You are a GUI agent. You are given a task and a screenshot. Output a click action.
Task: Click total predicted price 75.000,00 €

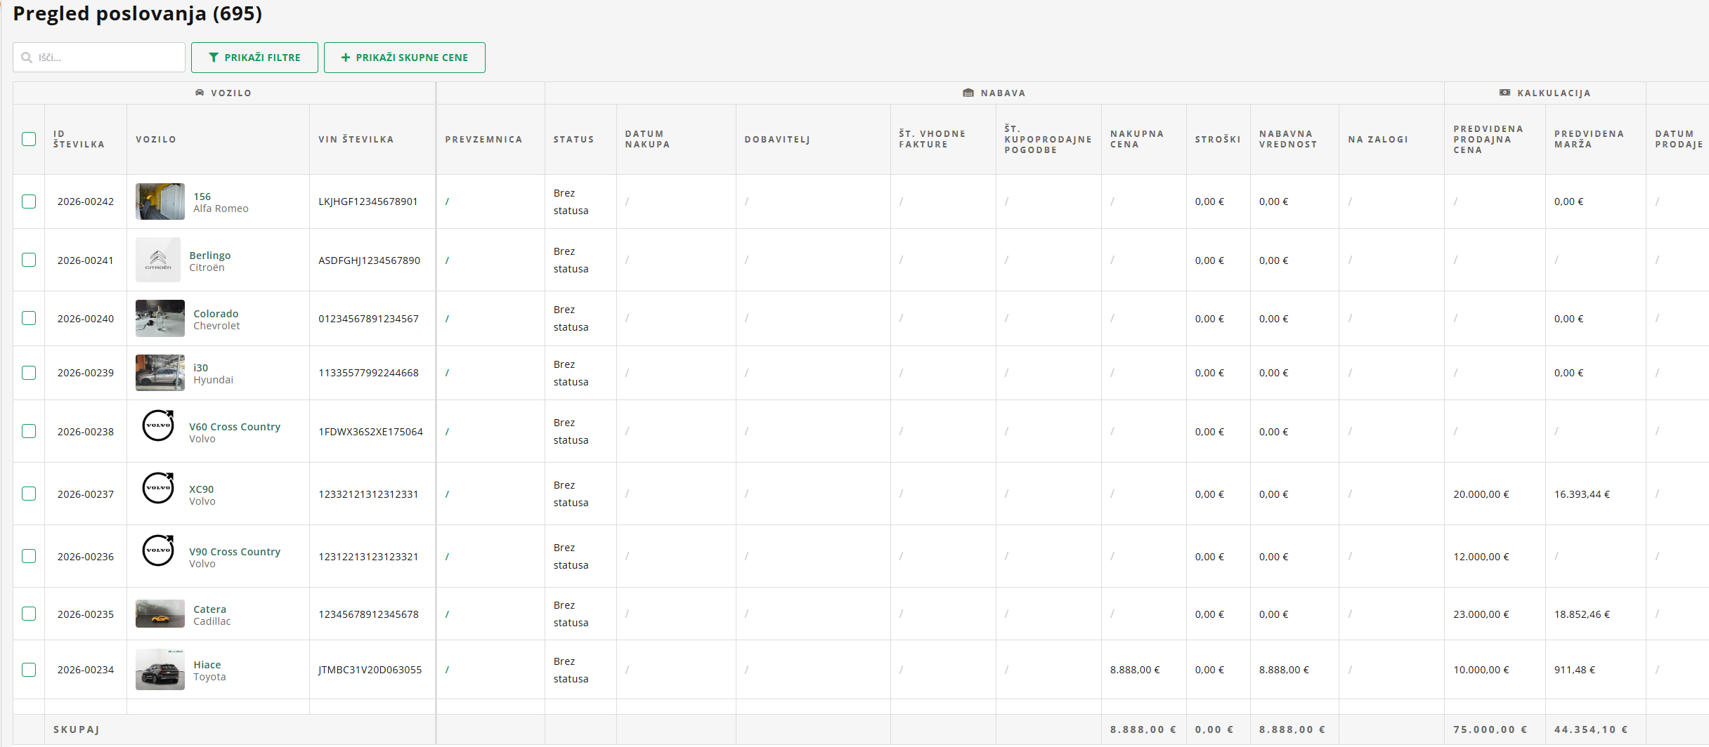[x=1490, y=729]
